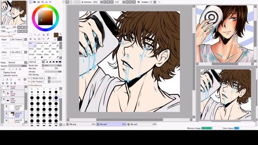Hide Layer13 visibility eye

pyautogui.click(x=6, y=106)
